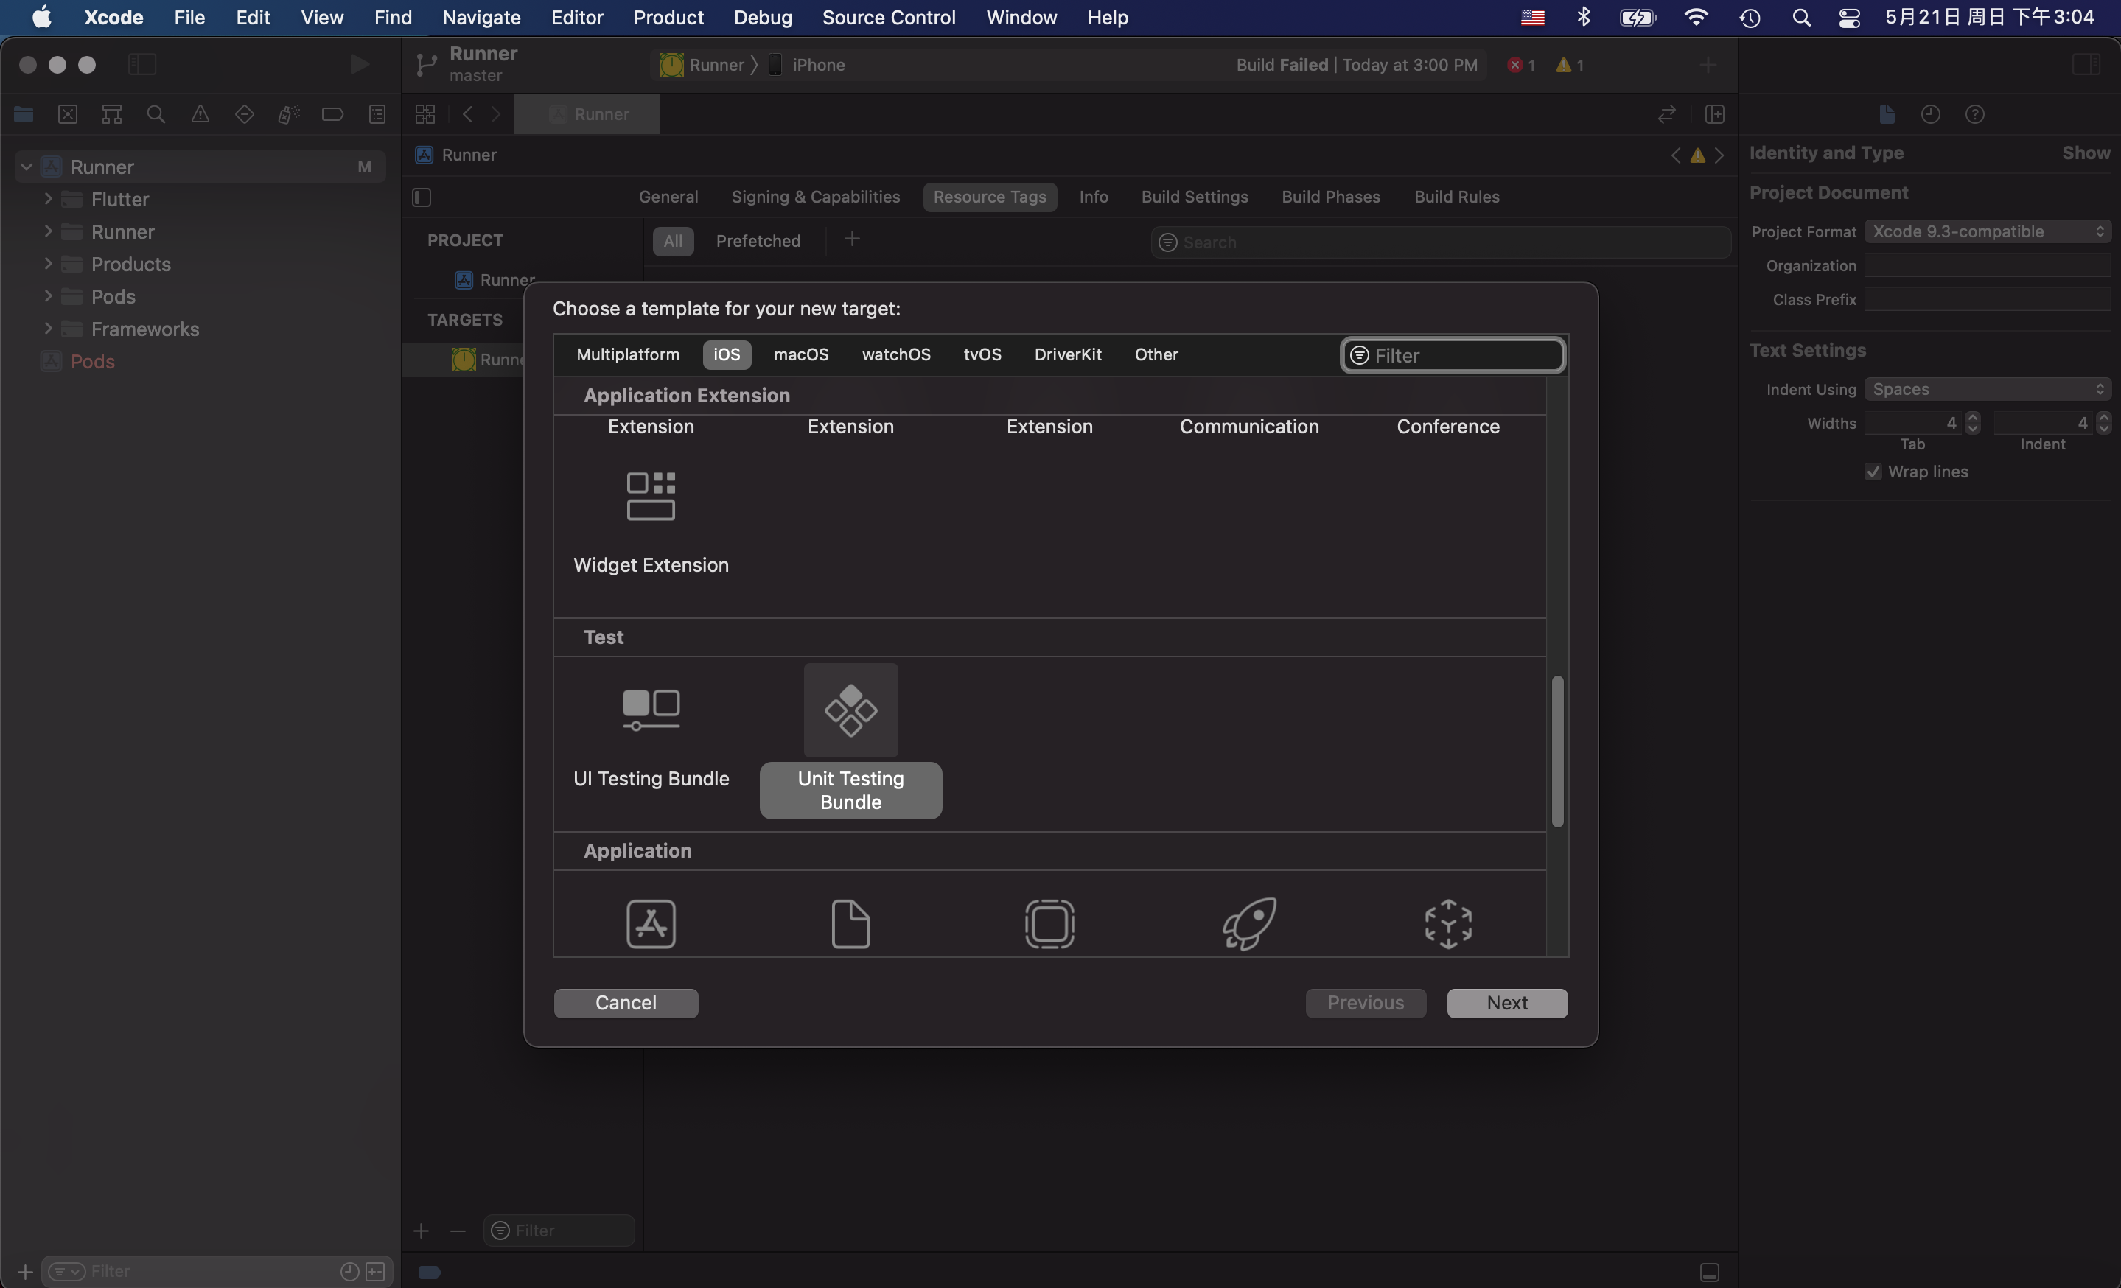The height and width of the screenshot is (1288, 2121).
Task: Click the Run play button in toolbar
Action: pos(359,65)
